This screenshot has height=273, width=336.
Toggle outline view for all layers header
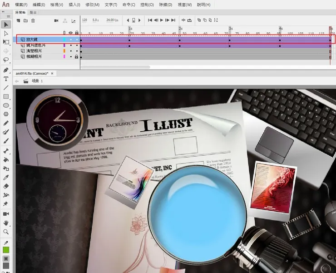click(x=64, y=33)
